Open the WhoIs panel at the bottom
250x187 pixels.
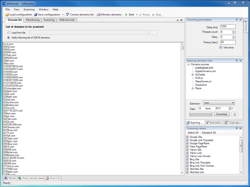tap(10, 178)
